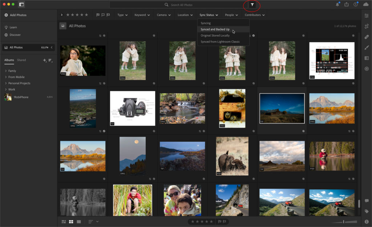
Task: Open the Keyword filter dropdown
Action: 142,15
